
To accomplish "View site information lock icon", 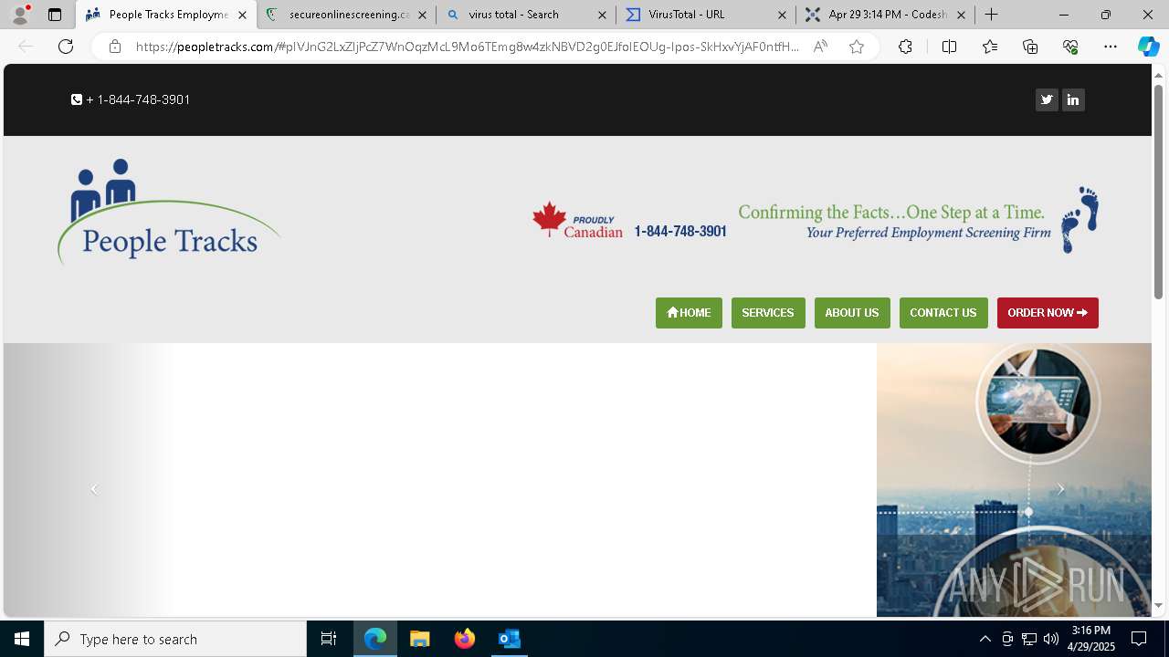I will click(x=114, y=47).
